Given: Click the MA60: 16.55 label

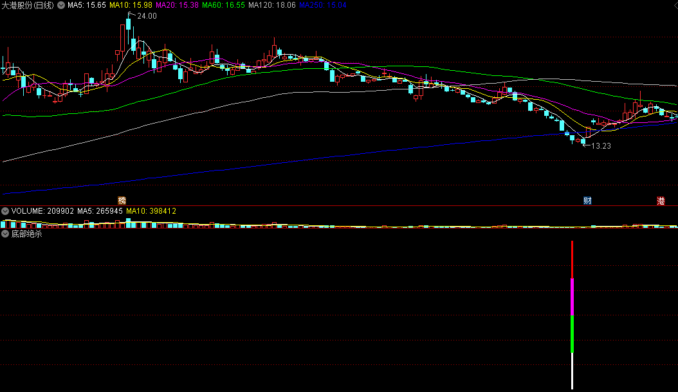Looking at the screenshot, I should coord(223,5).
